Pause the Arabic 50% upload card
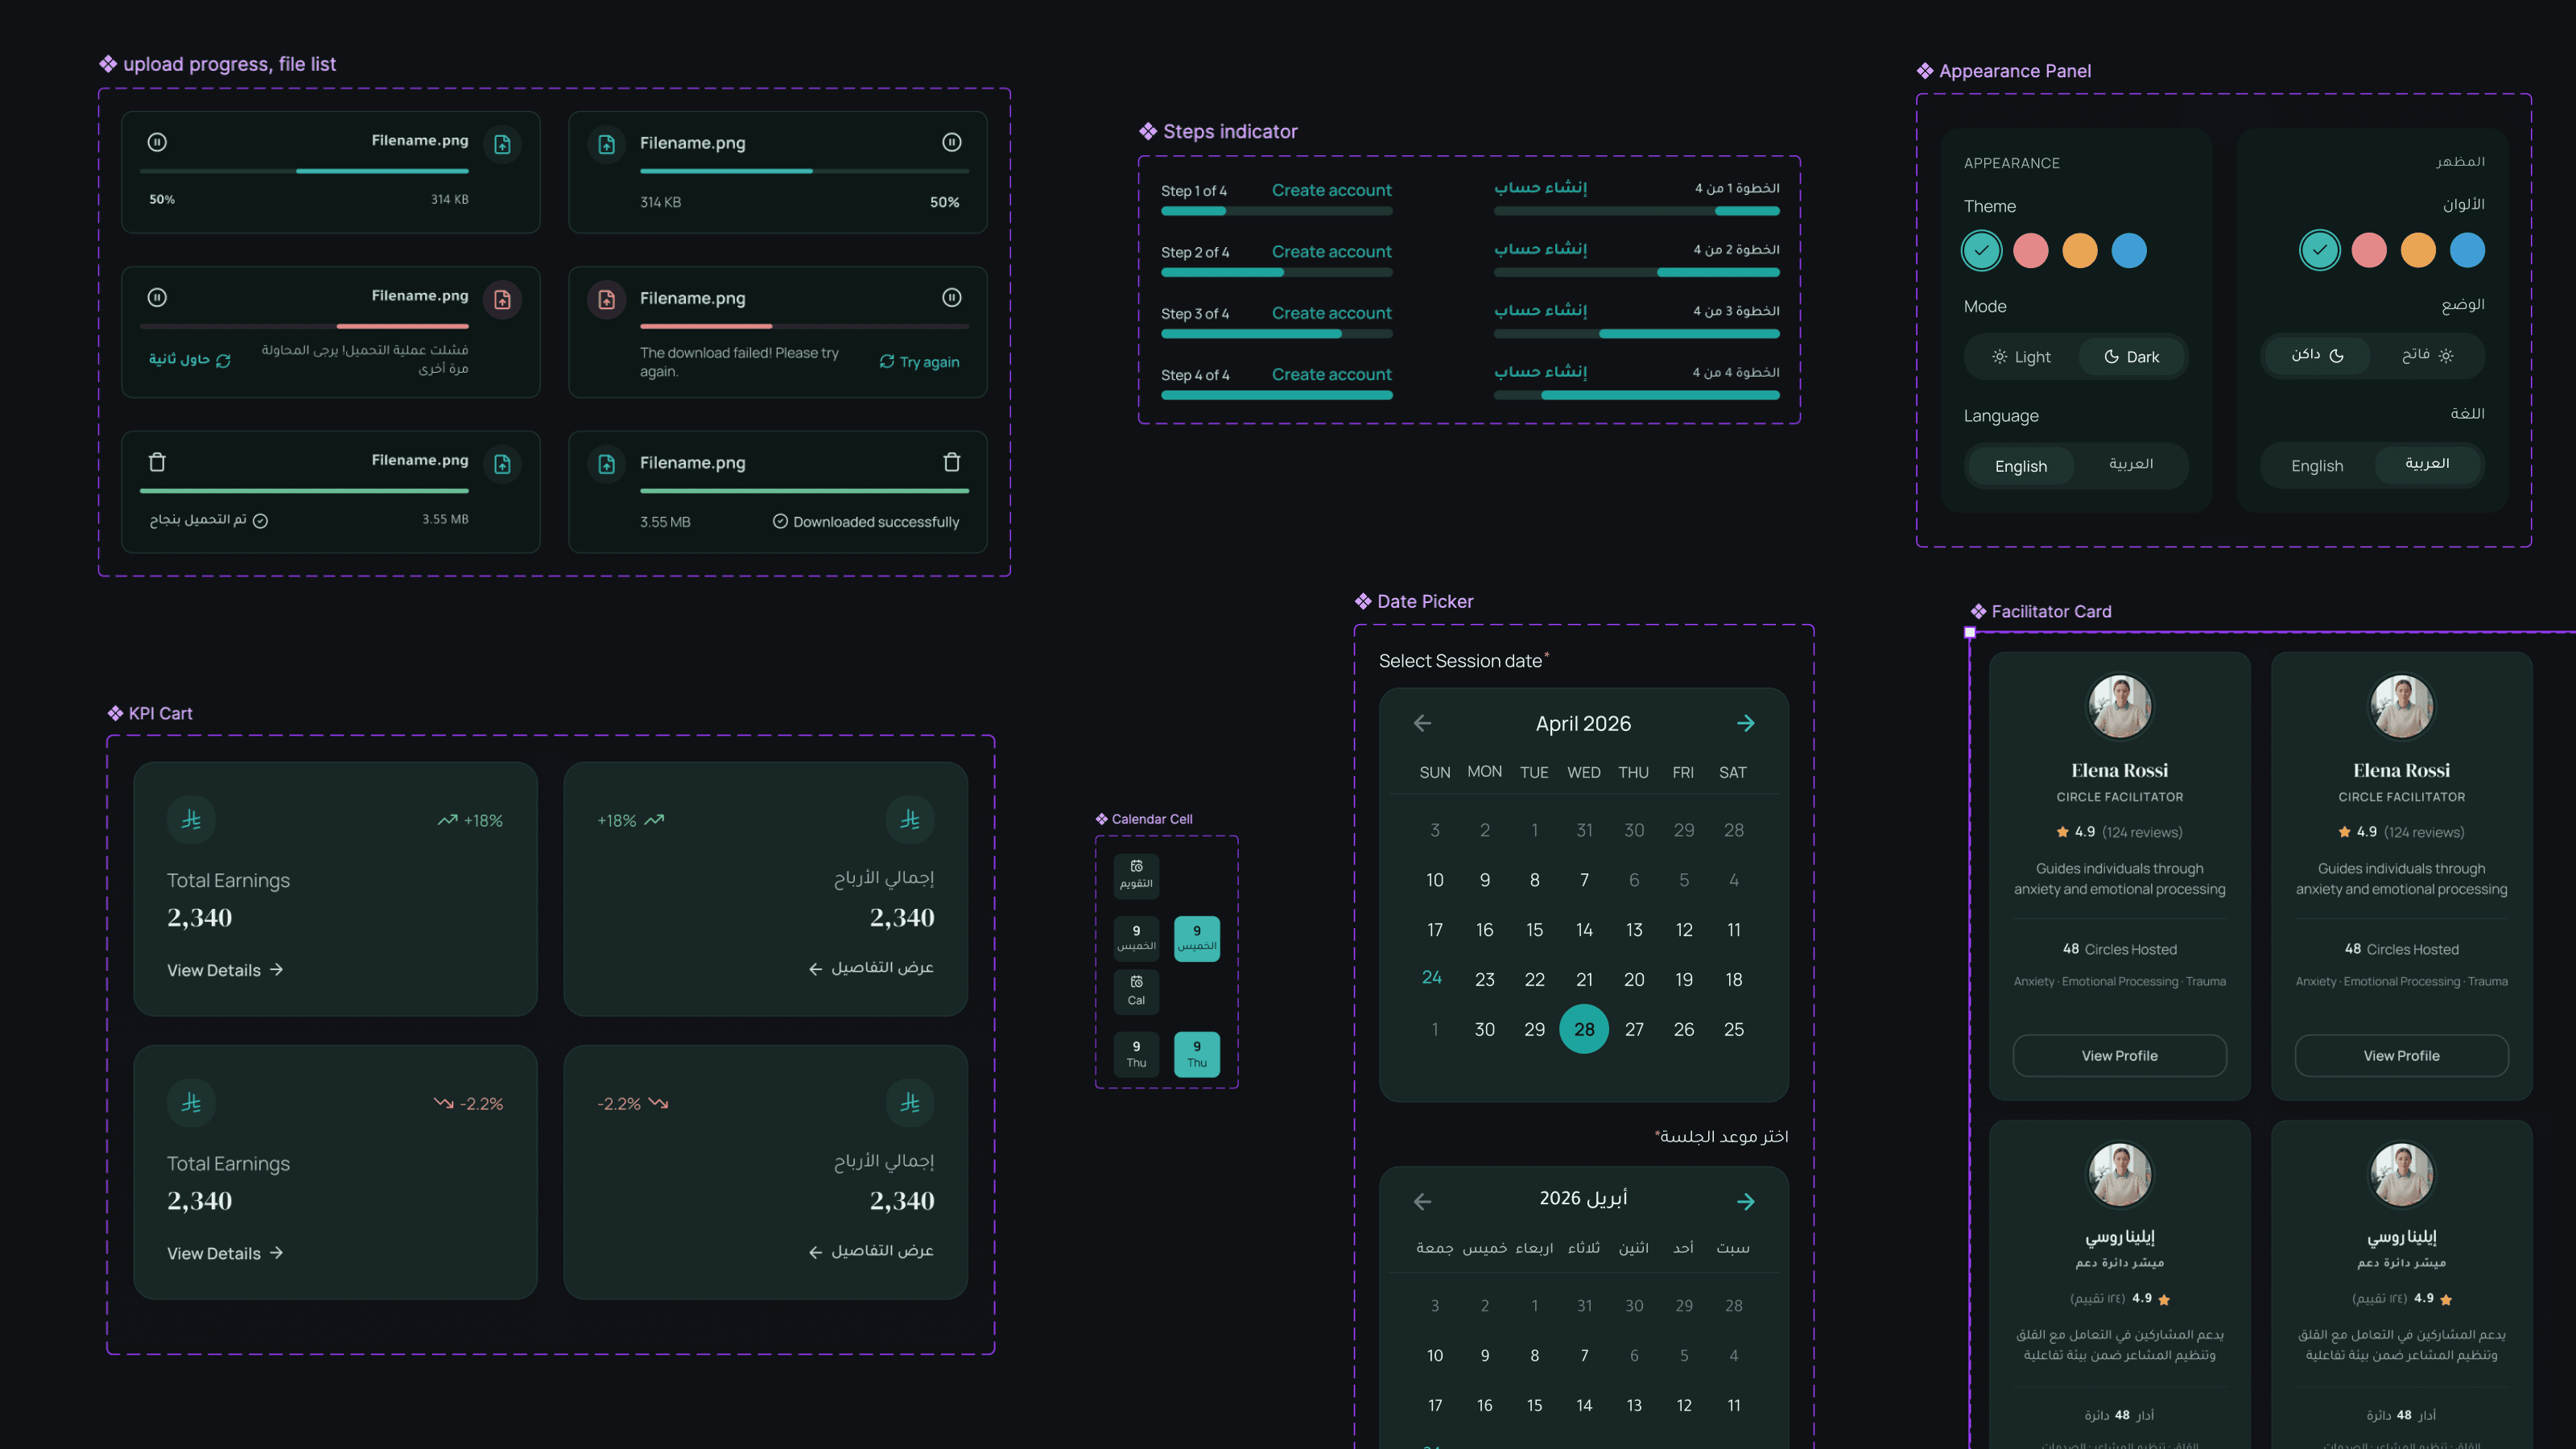Viewport: 2576px width, 1449px height. click(157, 142)
